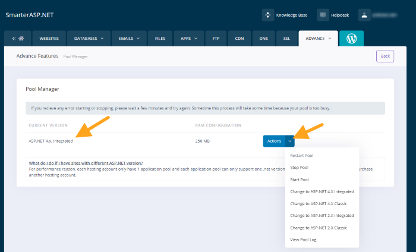Select Change to ASP.NET 4.X Classic

(320, 204)
